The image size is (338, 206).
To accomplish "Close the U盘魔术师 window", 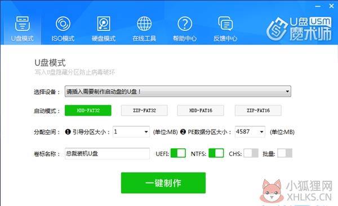I will (x=332, y=6).
